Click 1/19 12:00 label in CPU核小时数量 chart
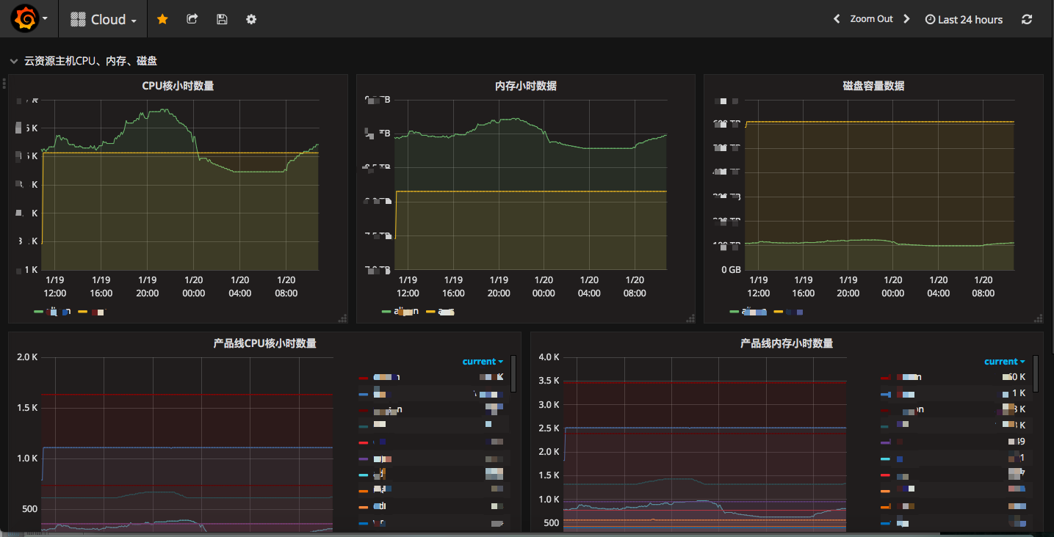 54,287
